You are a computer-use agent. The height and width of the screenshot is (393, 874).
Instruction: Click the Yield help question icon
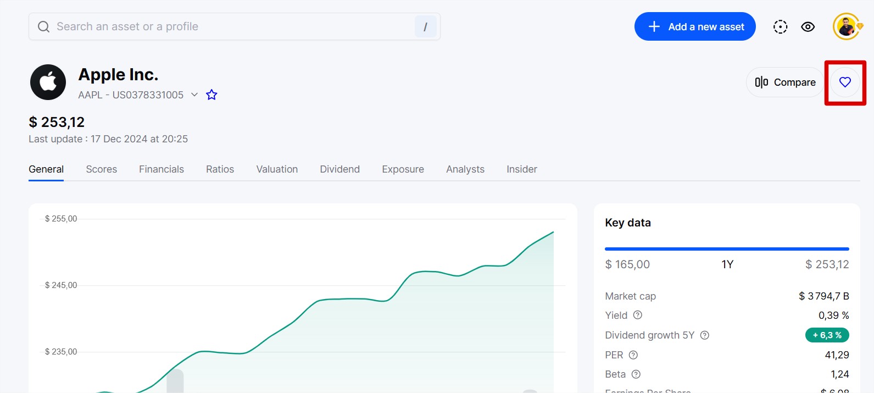click(x=637, y=315)
